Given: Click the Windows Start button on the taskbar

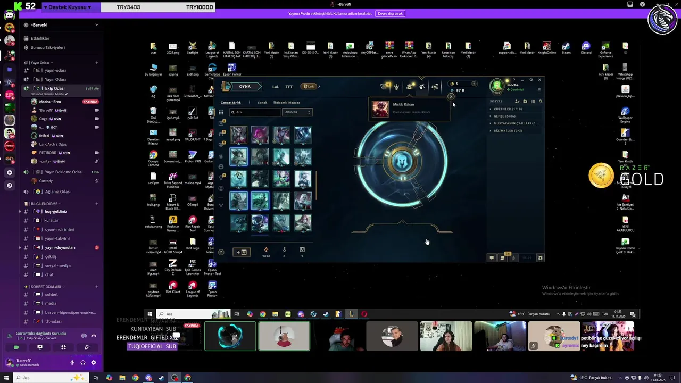Looking at the screenshot, I should (5, 378).
